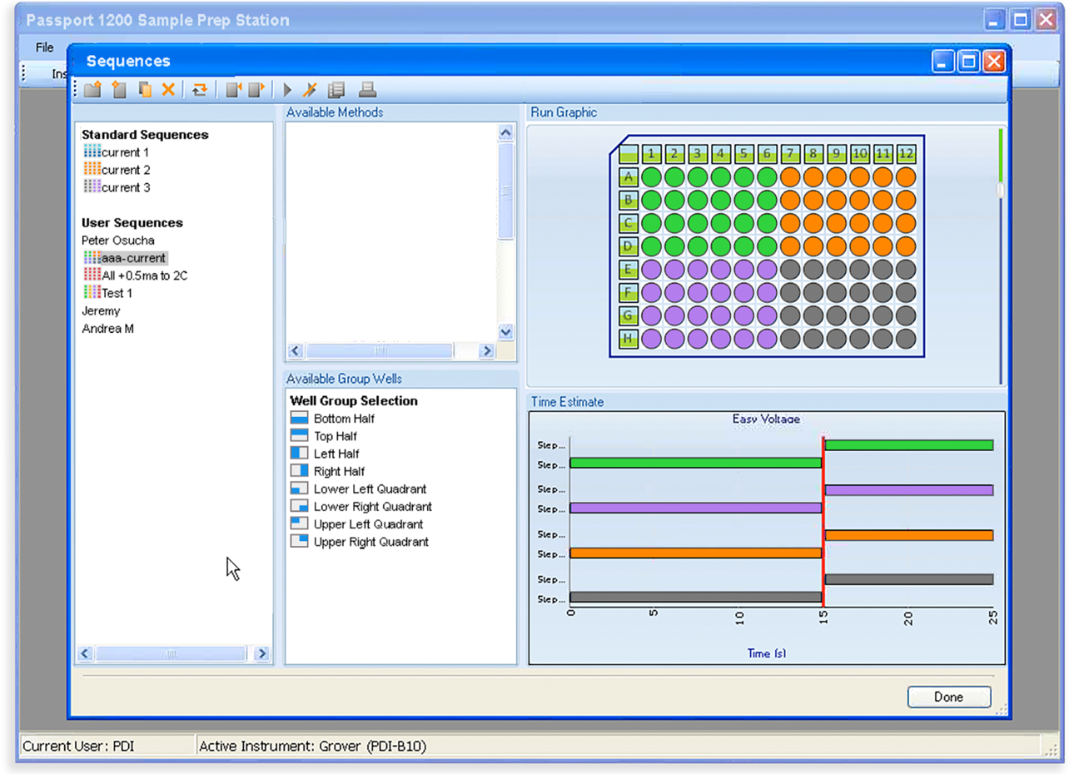Click the copy sequence toolbar icon
Viewport: 1079px width, 774px height.
pyautogui.click(x=144, y=89)
